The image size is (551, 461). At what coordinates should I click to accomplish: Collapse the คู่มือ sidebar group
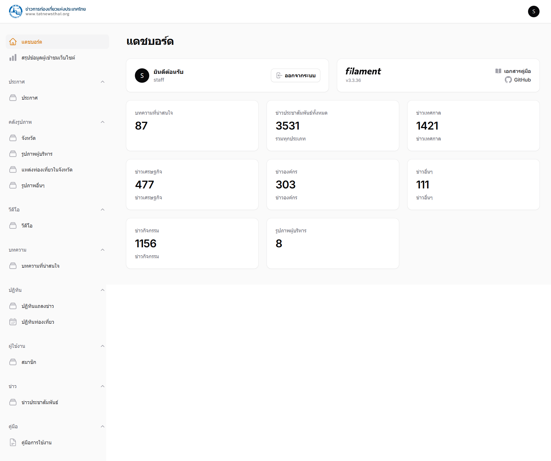pos(102,427)
